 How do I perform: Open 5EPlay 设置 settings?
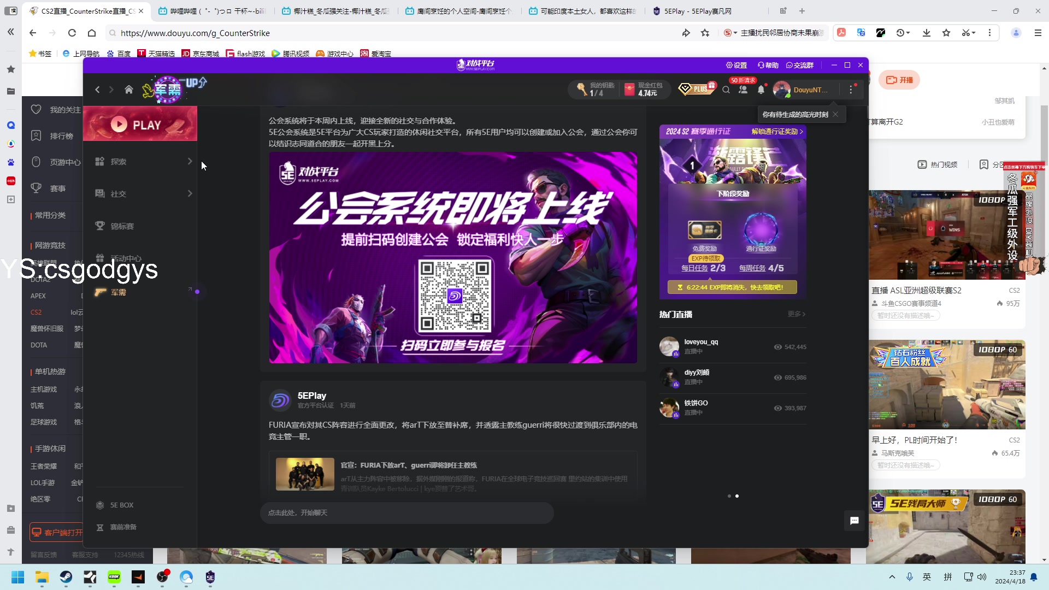[736, 65]
